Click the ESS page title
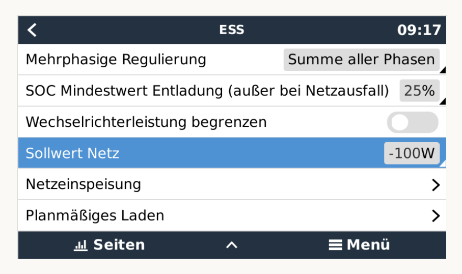This screenshot has height=274, width=462. coord(232,30)
